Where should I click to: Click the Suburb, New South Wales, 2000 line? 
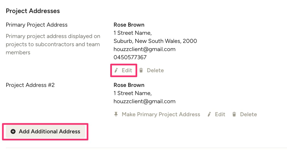pyautogui.click(x=155, y=41)
